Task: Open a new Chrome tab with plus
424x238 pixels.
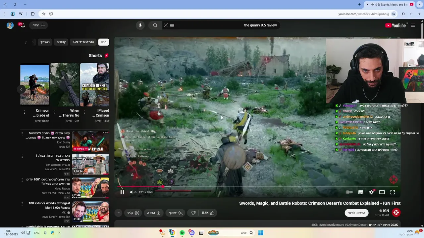Action: 359,4
